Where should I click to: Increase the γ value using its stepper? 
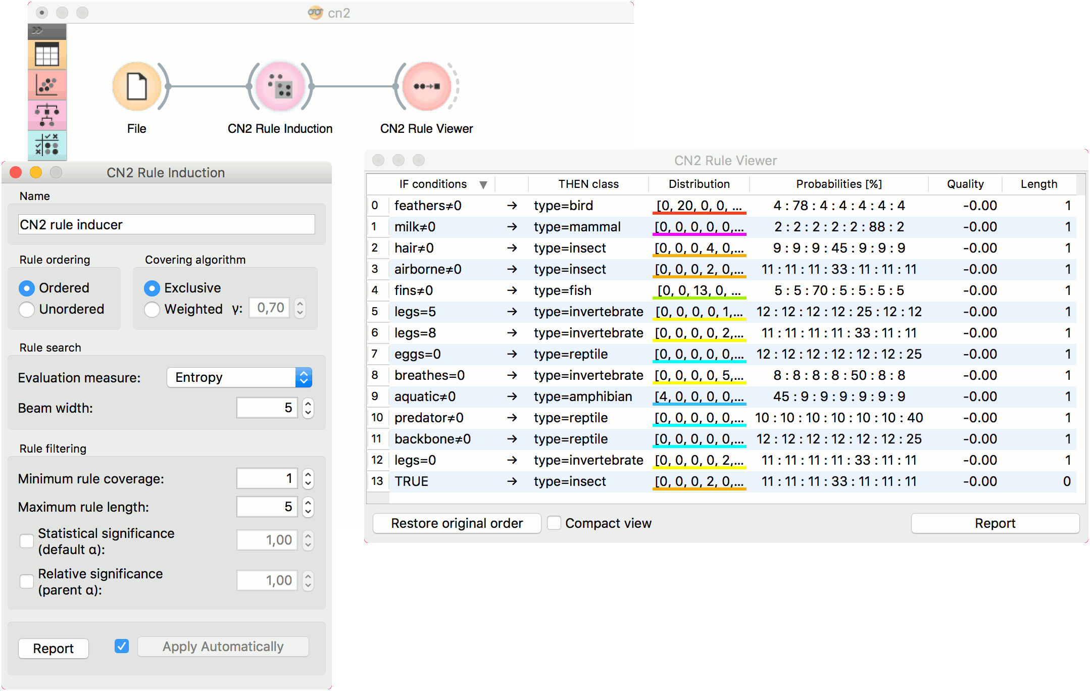click(300, 304)
